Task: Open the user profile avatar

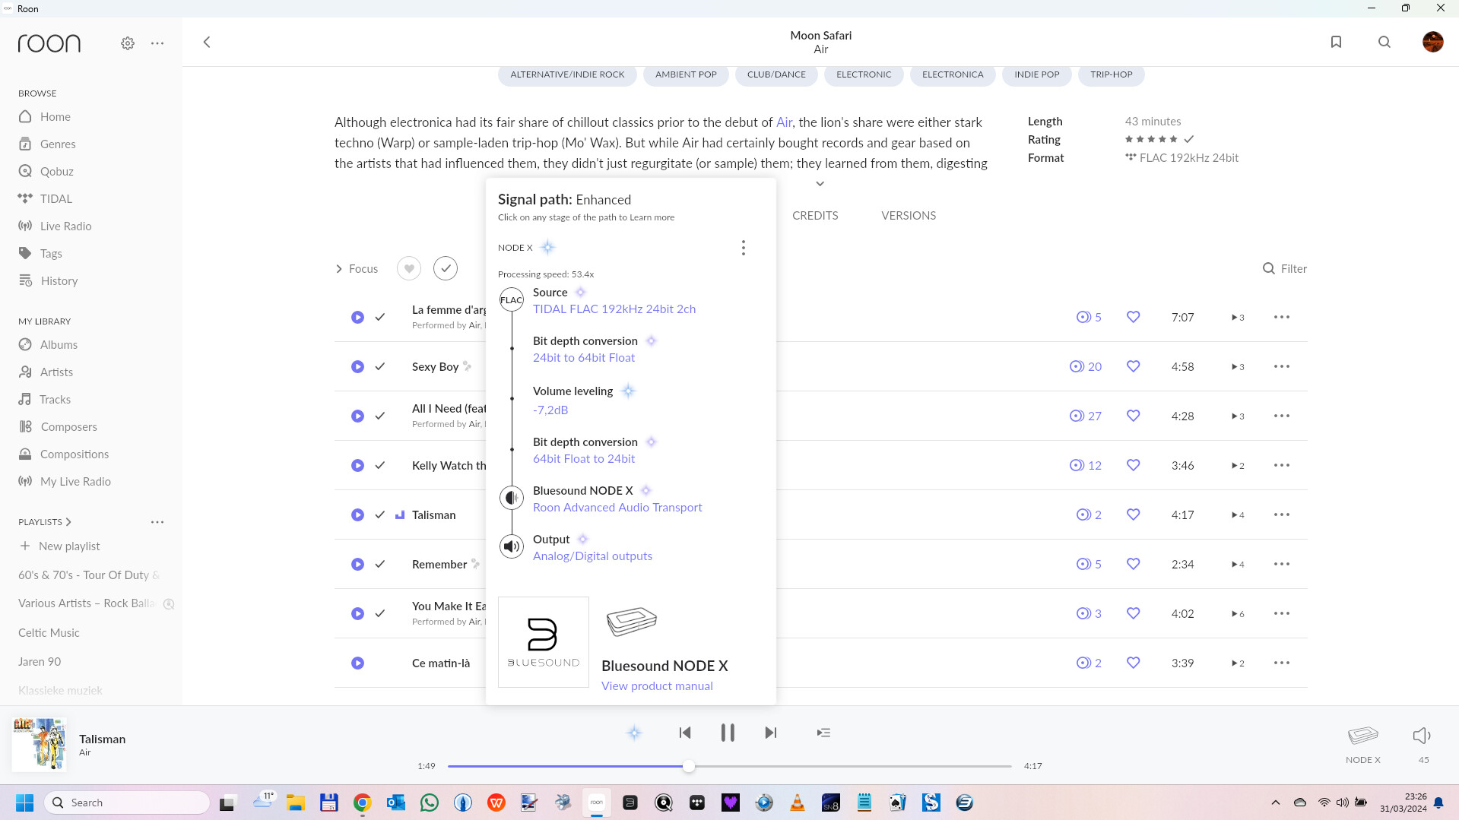Action: (1432, 42)
